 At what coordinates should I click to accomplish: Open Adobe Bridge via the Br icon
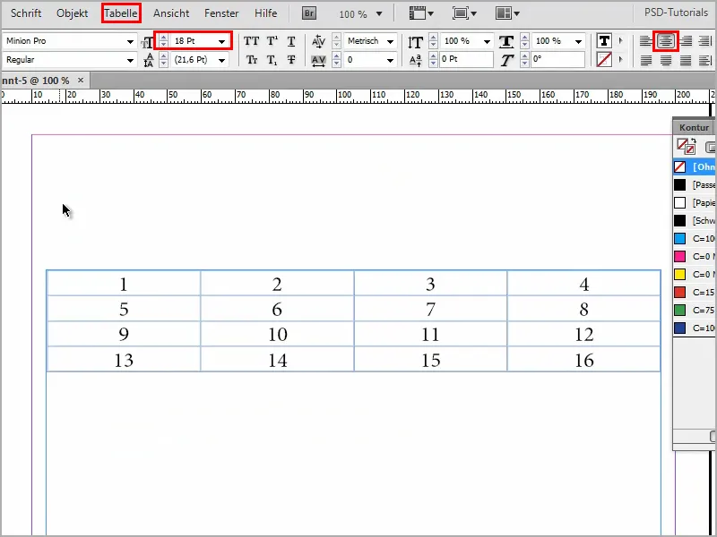pos(308,13)
